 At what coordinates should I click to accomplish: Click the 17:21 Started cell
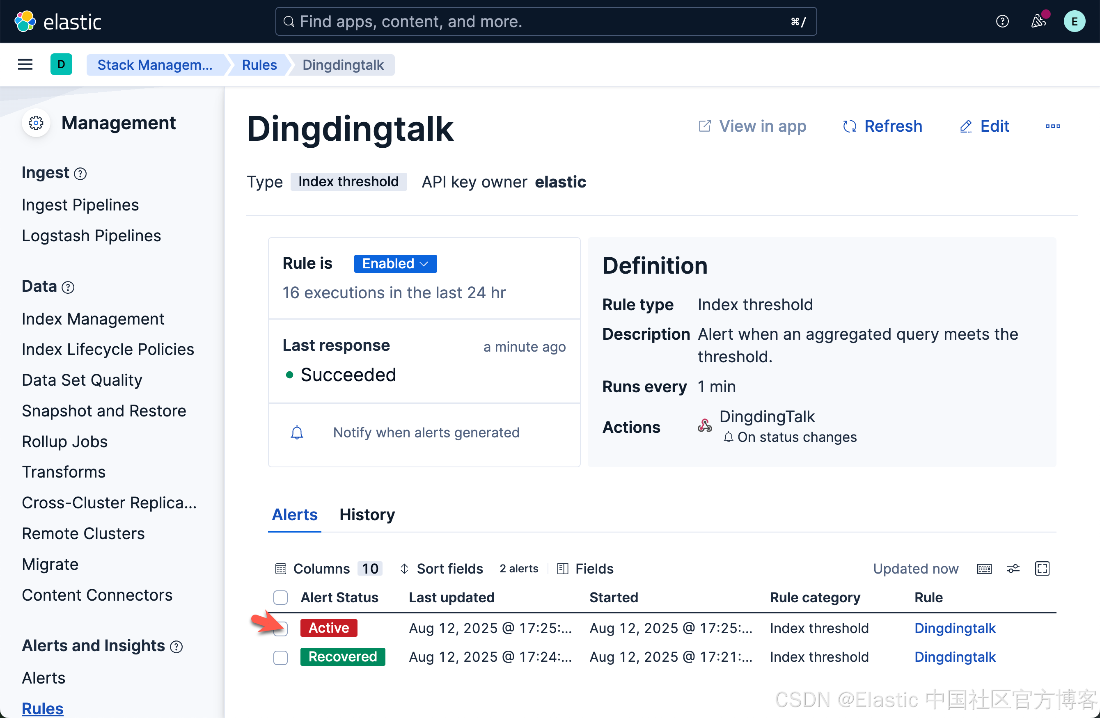[x=671, y=657]
